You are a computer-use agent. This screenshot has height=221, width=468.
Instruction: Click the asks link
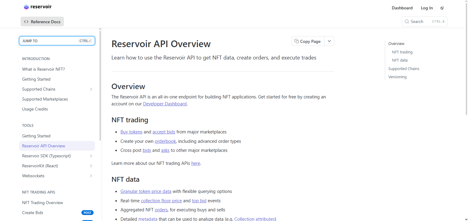point(165,150)
